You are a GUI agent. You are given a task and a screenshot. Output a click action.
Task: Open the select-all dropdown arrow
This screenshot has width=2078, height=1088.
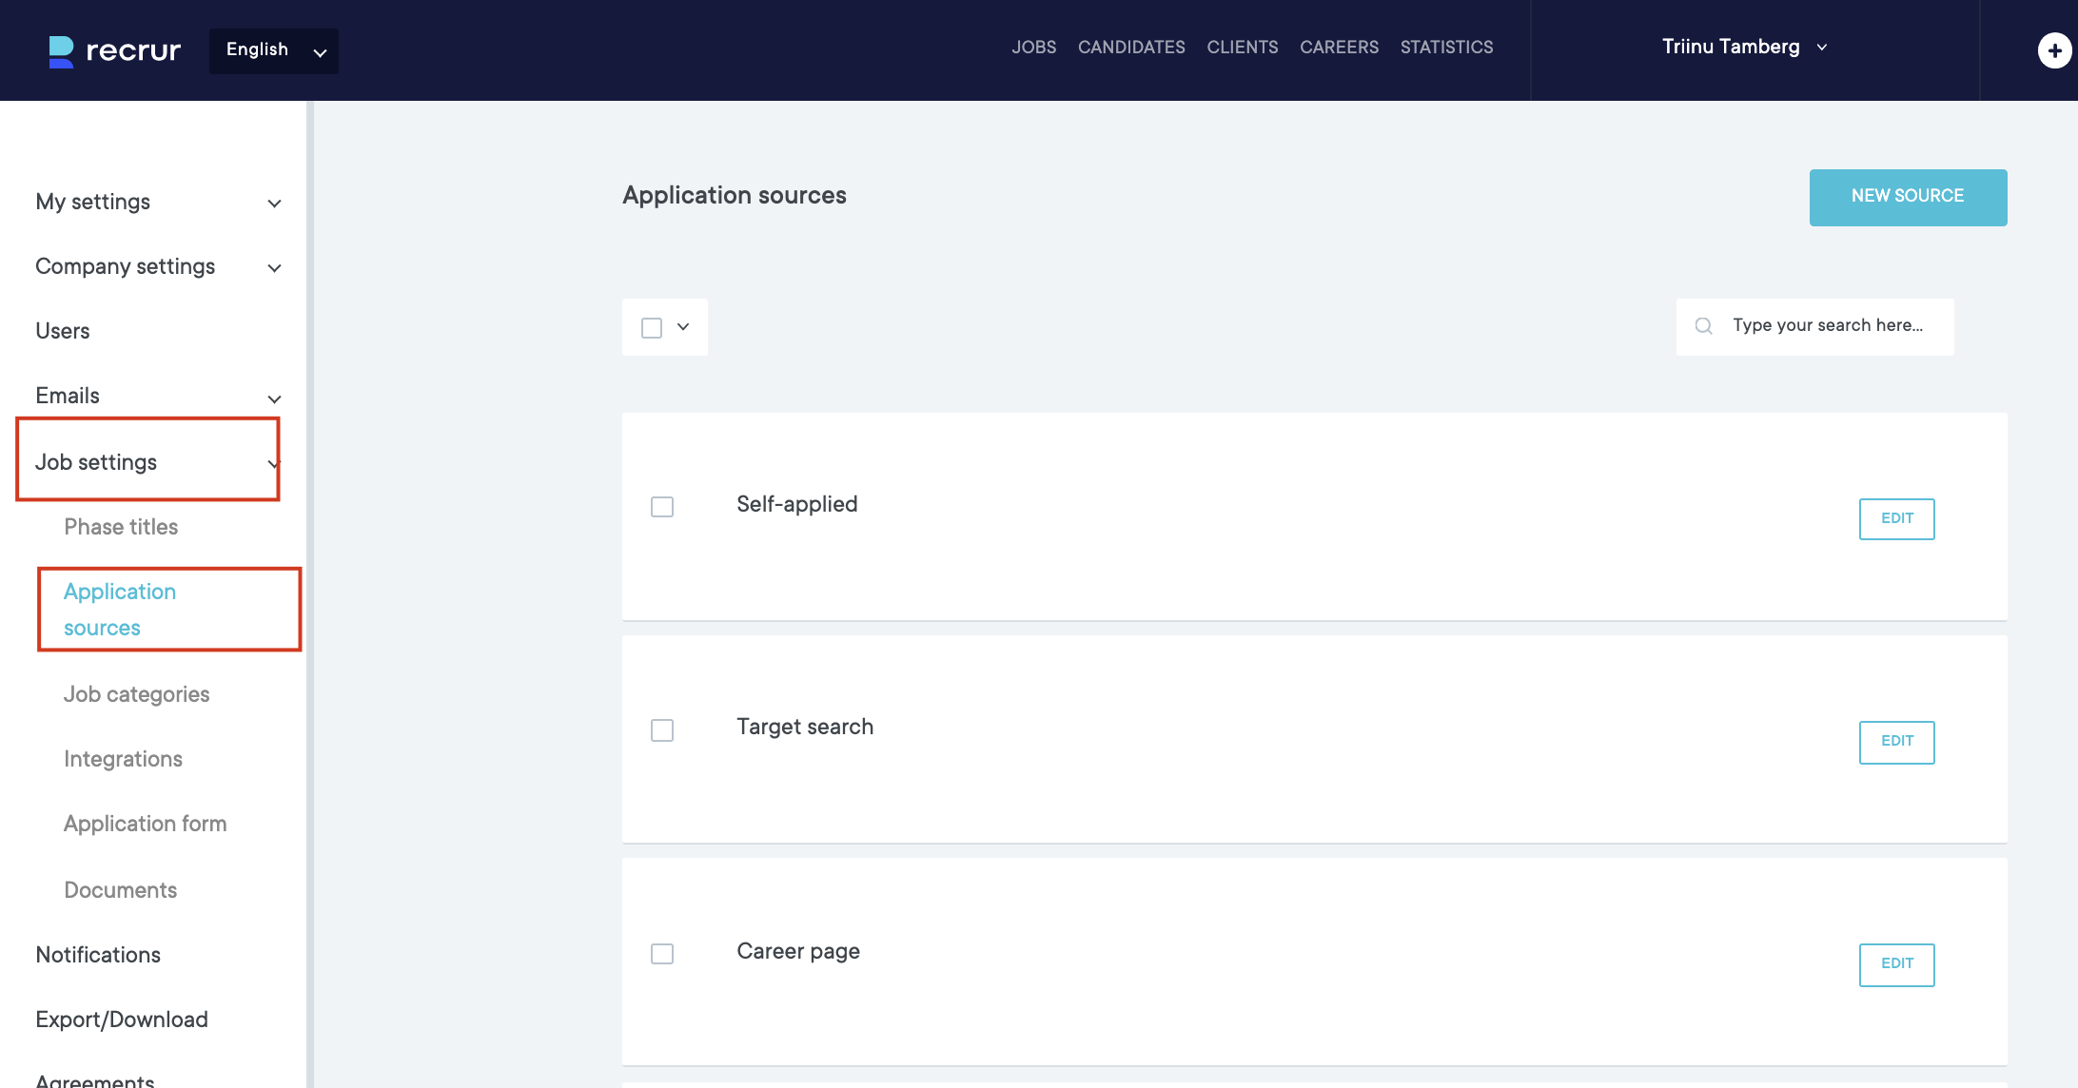(683, 327)
